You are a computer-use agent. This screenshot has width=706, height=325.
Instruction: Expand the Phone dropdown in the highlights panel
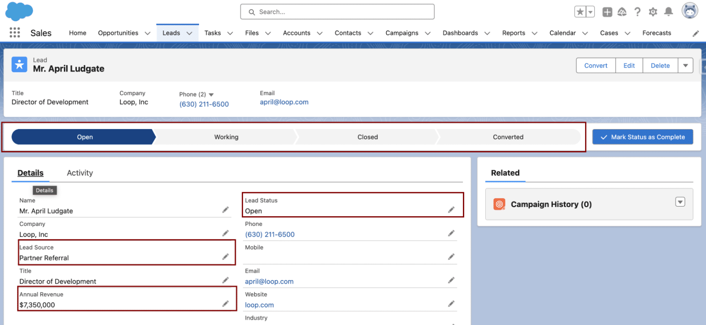(211, 95)
